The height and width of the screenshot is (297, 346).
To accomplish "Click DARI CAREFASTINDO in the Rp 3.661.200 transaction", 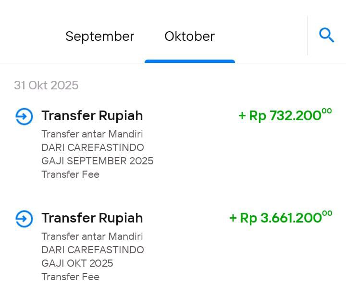I will (x=93, y=250).
